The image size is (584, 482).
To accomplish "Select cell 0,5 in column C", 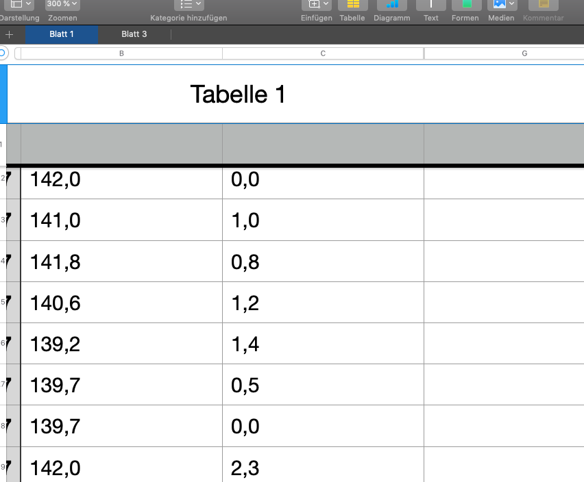I will [324, 385].
